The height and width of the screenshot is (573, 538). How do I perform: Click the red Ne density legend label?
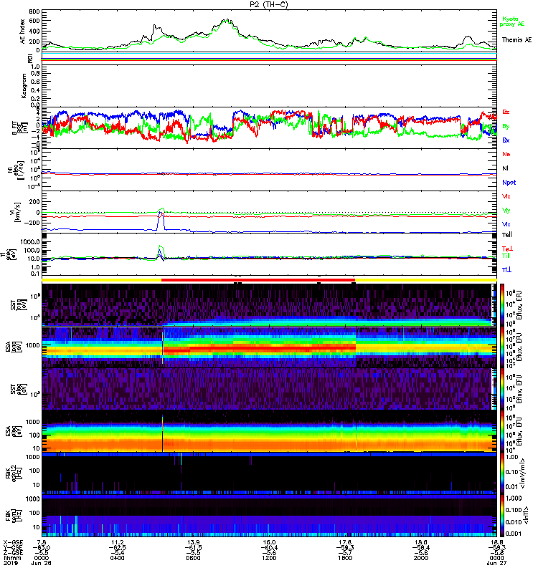pos(506,154)
